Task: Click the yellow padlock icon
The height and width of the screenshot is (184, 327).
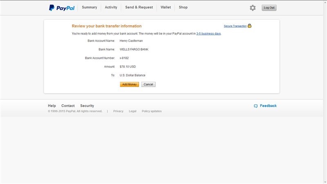Action: coord(249,26)
